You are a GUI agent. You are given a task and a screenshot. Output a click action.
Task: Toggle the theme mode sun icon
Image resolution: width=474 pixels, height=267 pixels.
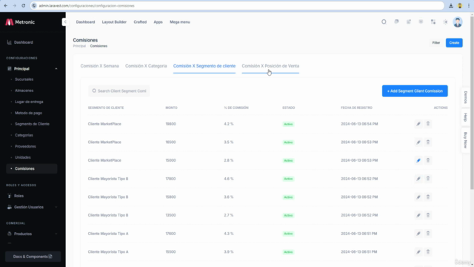point(445,22)
